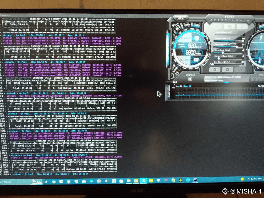This screenshot has height=198, width=264.
Task: Click job line with ID 8c5b1f56
Action: coord(63,75)
